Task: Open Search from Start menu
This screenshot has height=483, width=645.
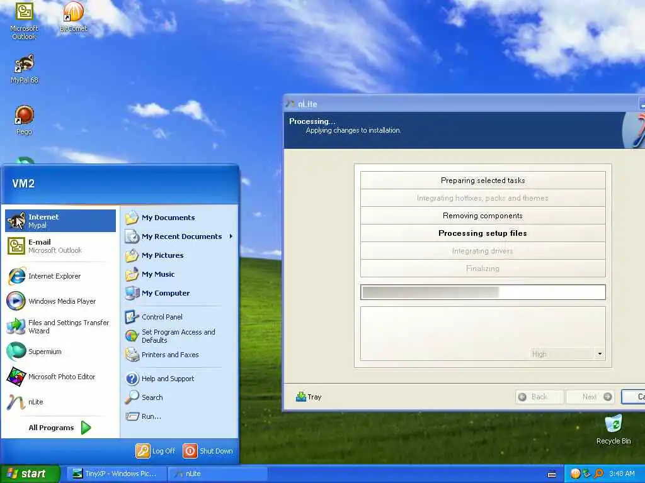Action: (179, 397)
